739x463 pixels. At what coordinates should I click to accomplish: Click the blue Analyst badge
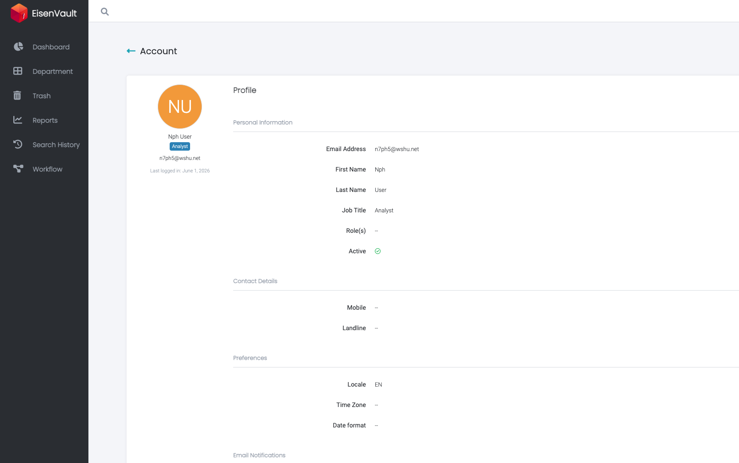(180, 146)
